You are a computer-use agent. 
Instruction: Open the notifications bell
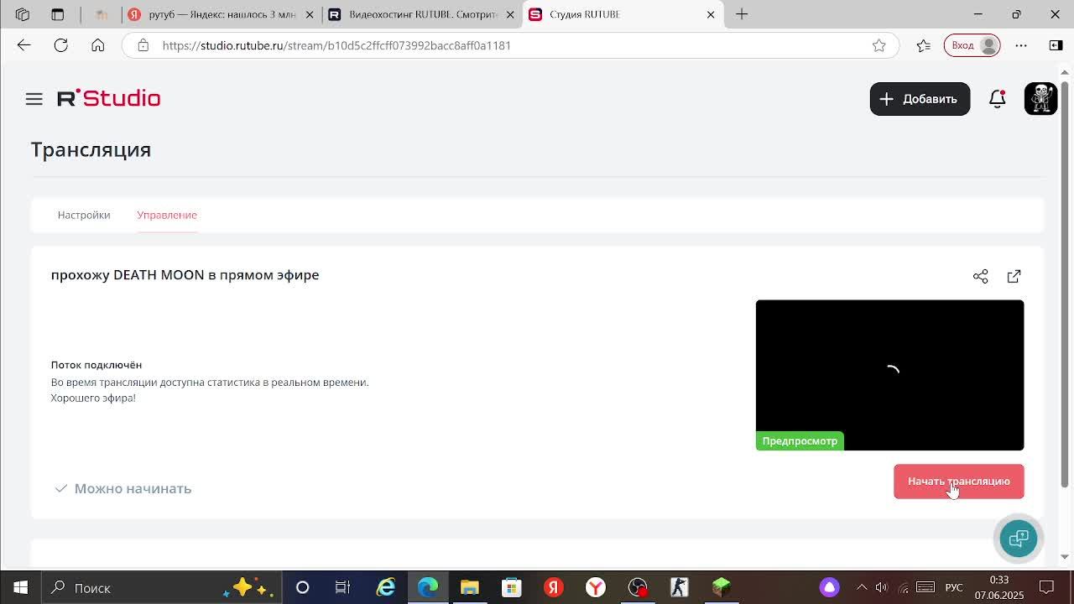[x=997, y=99]
